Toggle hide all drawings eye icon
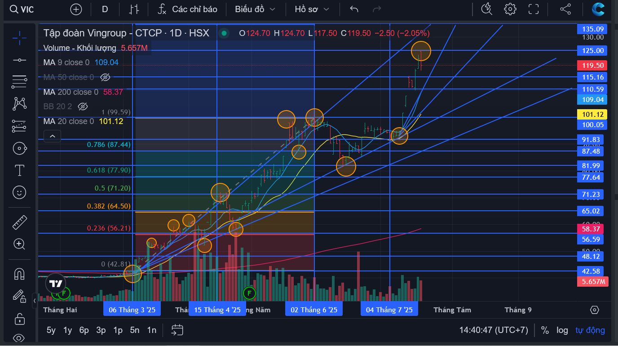 pyautogui.click(x=19, y=337)
